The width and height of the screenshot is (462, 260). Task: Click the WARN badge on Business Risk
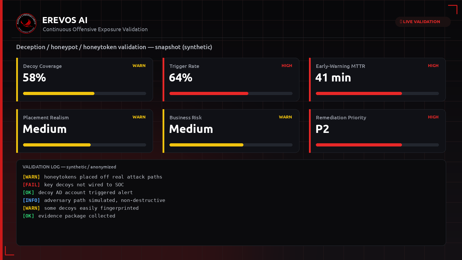[x=285, y=117]
